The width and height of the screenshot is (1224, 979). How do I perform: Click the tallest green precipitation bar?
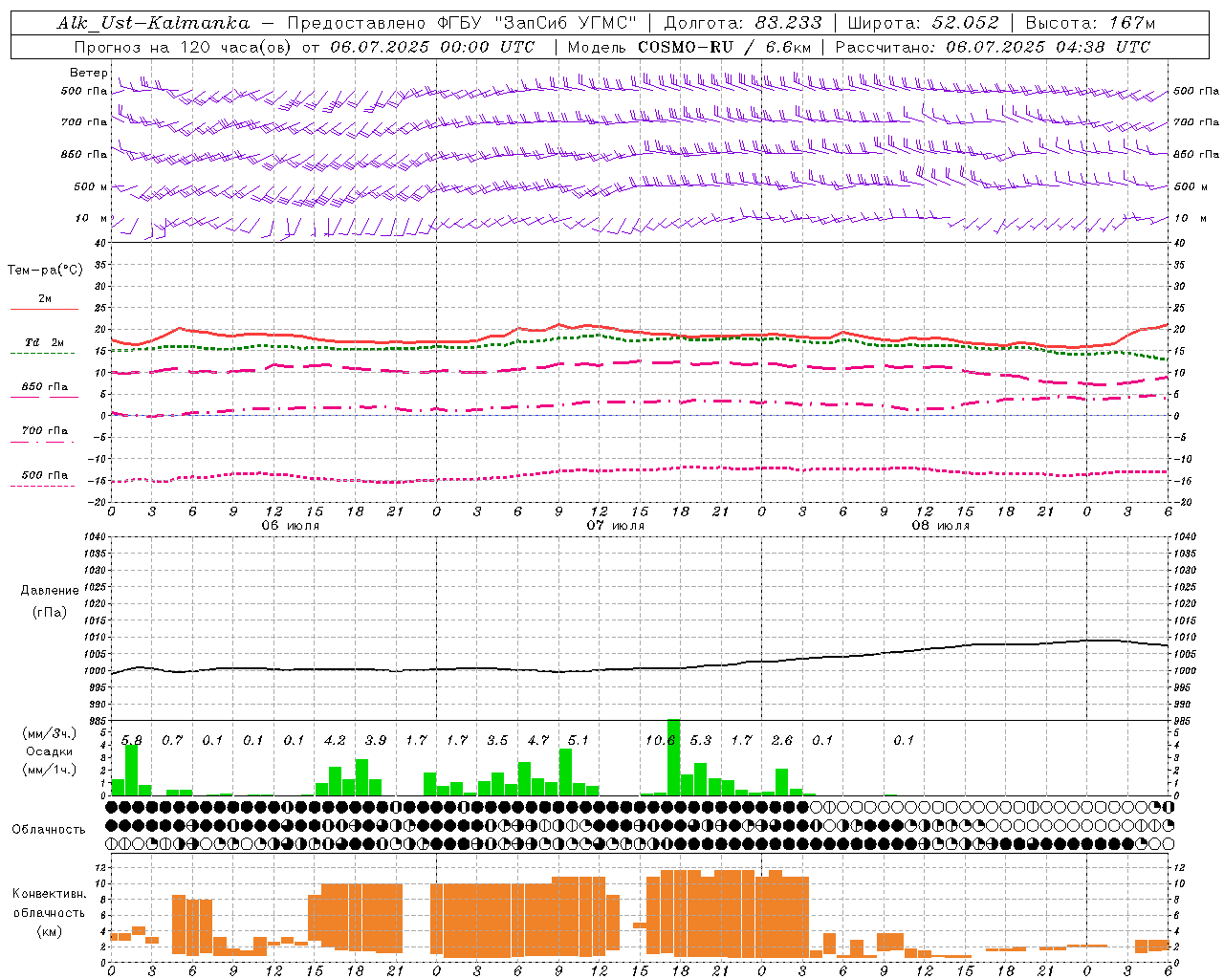coord(673,757)
